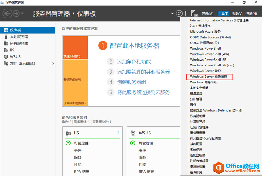This screenshot has width=262, height=176.
Task: Open the 帮助(H) menu
Action: point(252,14)
